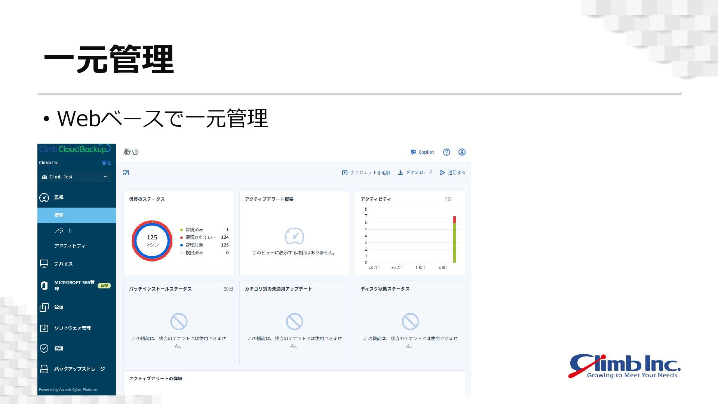The image size is (718, 404).
Task: Click the 新規 badge
Action: click(104, 286)
